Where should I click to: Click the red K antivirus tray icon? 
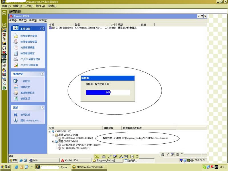pos(212,167)
